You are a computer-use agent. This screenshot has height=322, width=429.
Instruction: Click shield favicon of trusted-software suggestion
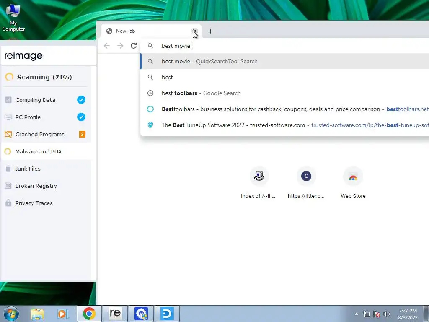click(150, 125)
